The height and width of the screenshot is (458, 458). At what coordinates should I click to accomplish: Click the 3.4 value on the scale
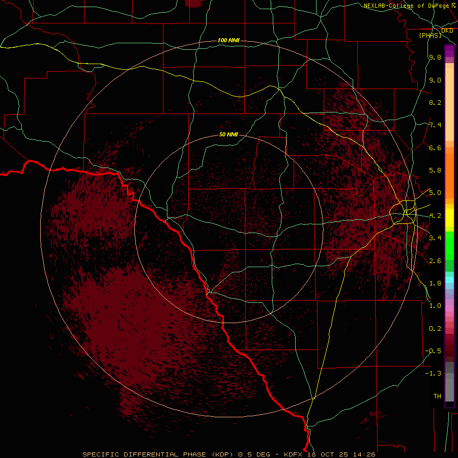[435, 238]
